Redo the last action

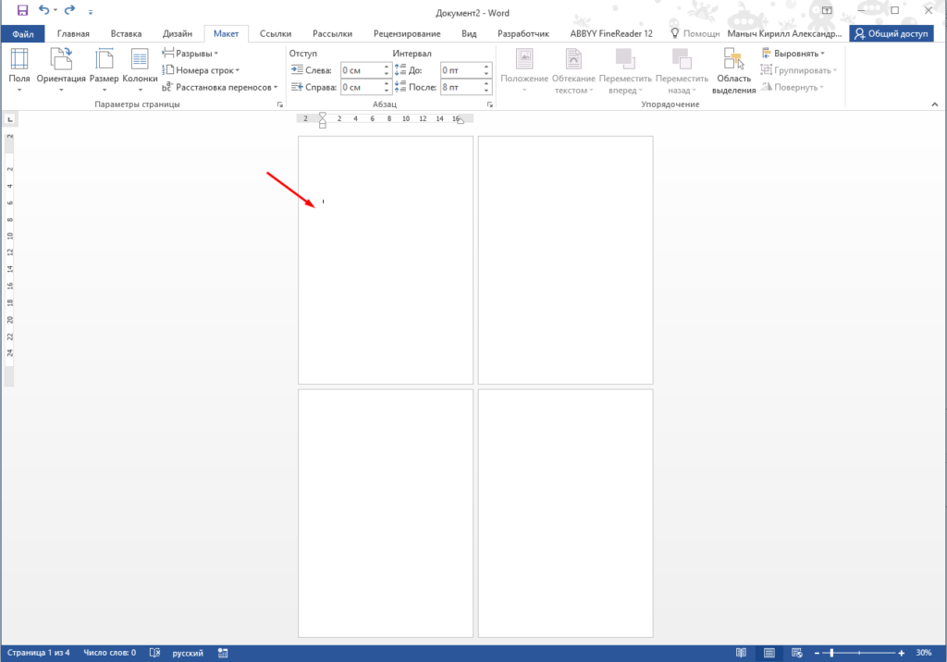point(69,10)
